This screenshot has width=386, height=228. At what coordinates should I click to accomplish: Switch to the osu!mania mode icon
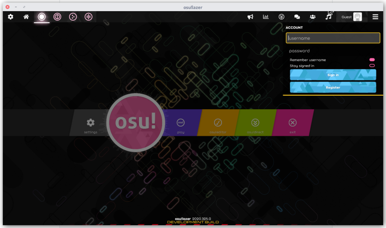coord(88,17)
